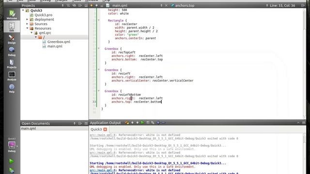Maximize the Application Output pane

(x=304, y=123)
